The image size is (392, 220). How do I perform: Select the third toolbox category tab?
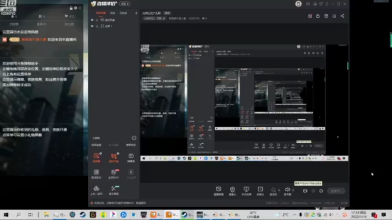[131, 145]
